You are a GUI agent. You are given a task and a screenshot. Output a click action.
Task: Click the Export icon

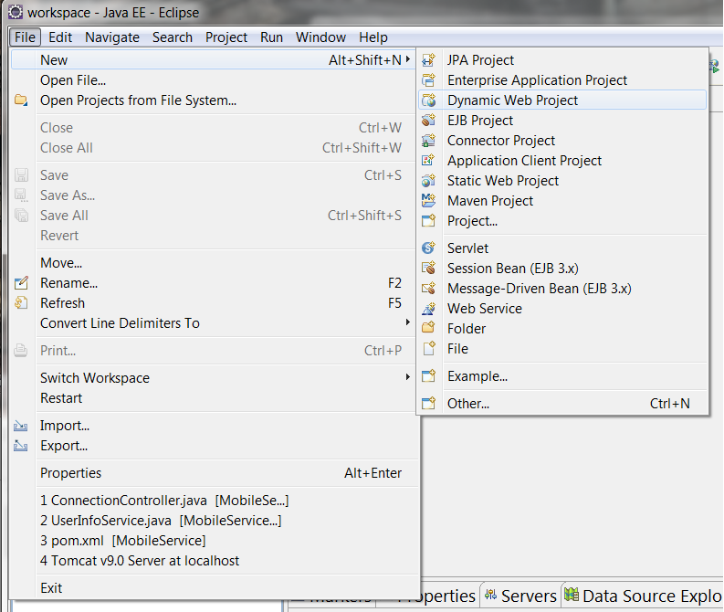tap(21, 446)
